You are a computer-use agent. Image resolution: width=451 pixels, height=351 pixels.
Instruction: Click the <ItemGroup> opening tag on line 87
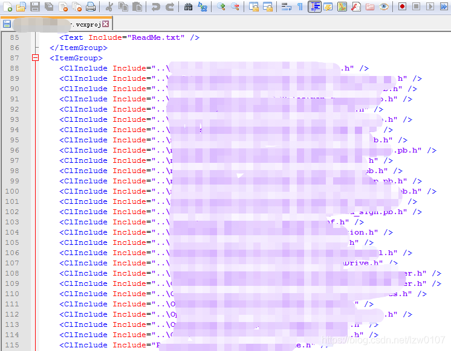coord(76,58)
